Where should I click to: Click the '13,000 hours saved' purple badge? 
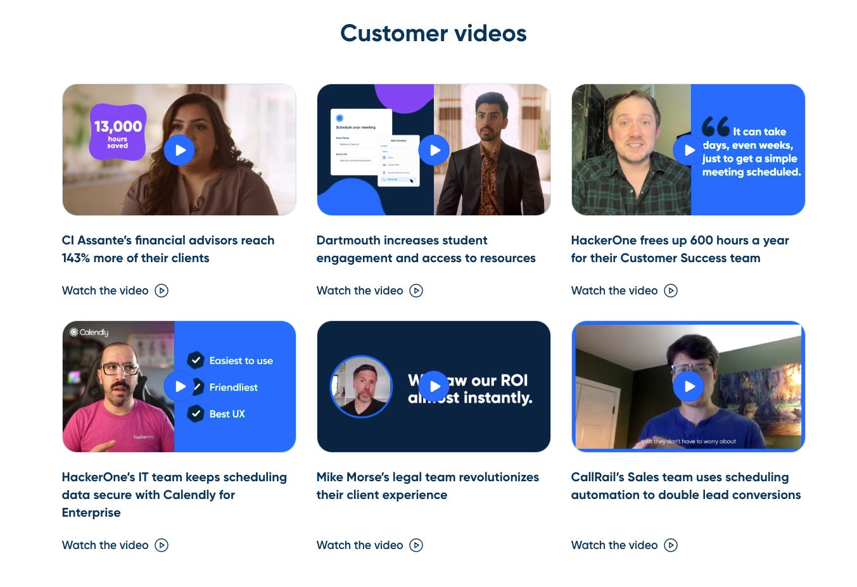118,132
